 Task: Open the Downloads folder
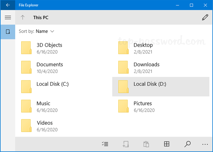pyautogui.click(x=146, y=65)
